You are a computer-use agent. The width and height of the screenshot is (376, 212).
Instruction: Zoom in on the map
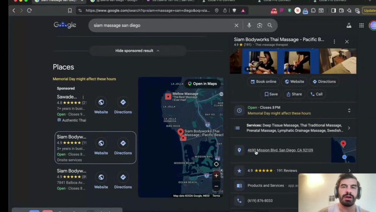point(216,176)
